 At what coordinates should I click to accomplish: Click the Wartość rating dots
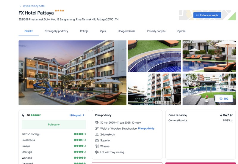click(80, 158)
